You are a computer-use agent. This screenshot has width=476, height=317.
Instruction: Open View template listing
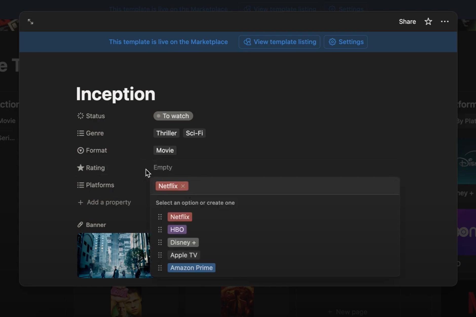pyautogui.click(x=279, y=42)
